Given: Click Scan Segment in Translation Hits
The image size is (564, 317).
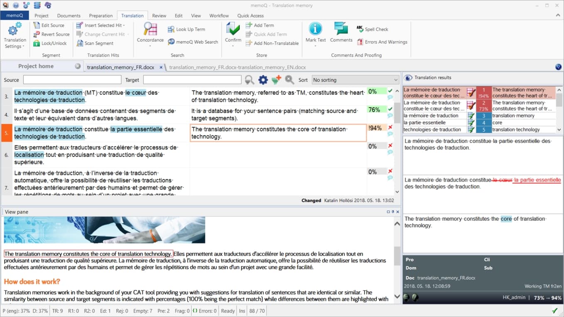Looking at the screenshot, I should coord(95,43).
